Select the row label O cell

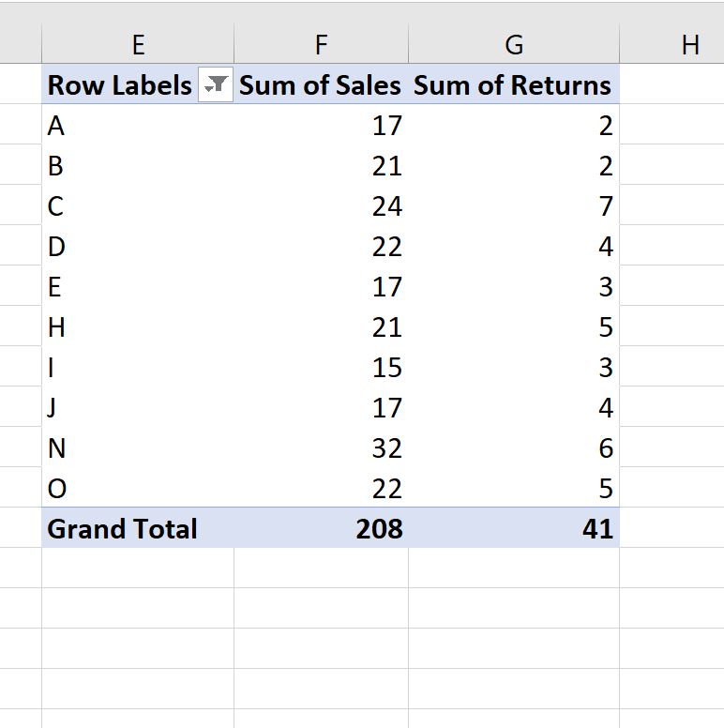[138, 488]
